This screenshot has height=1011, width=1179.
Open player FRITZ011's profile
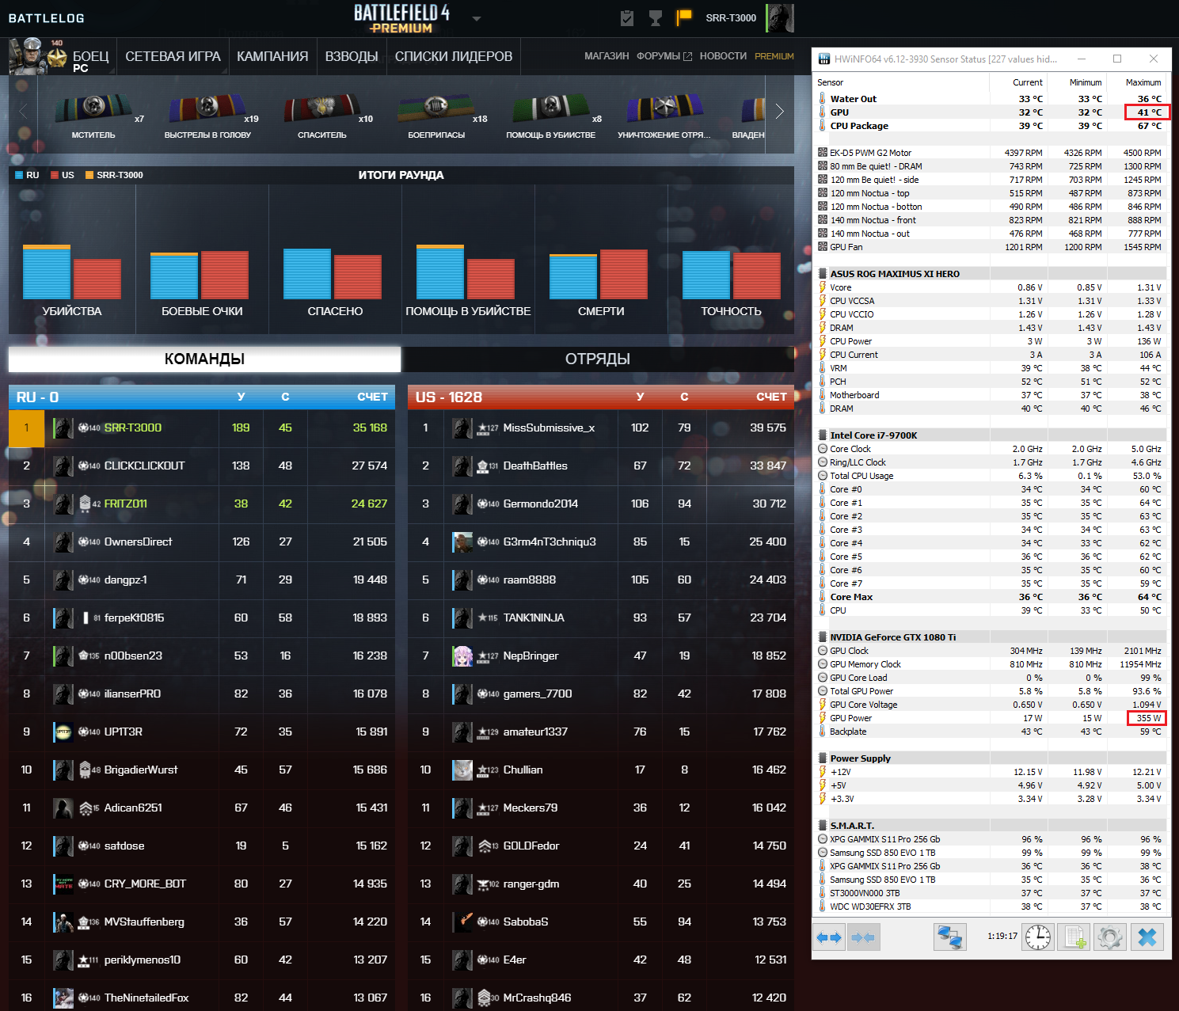pos(126,504)
